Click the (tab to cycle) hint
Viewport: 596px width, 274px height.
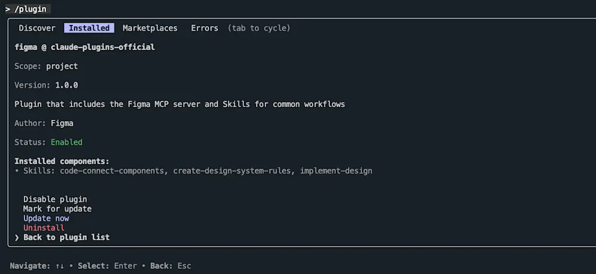pyautogui.click(x=259, y=28)
